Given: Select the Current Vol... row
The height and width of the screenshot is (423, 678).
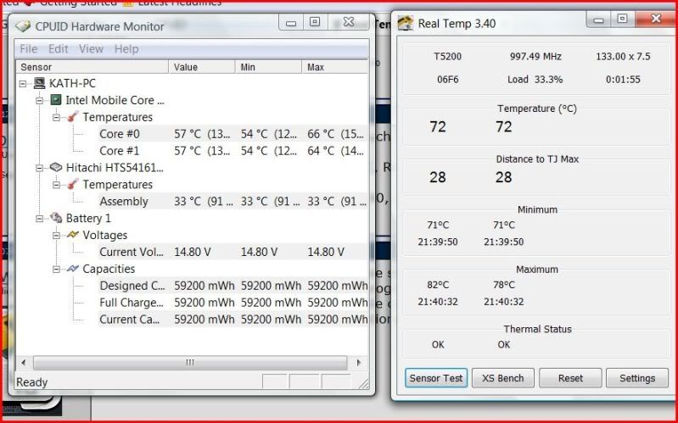Looking at the screenshot, I should [x=233, y=252].
